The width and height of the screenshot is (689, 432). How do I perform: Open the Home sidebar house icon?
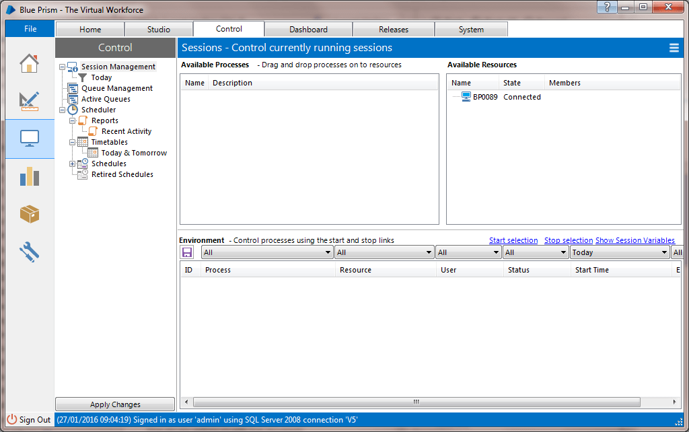[30, 63]
